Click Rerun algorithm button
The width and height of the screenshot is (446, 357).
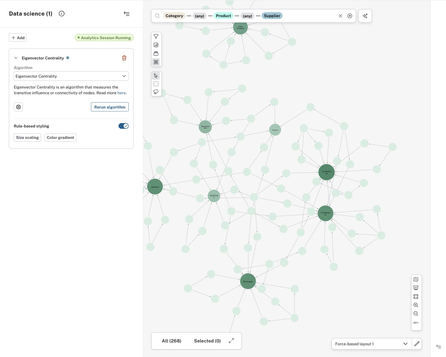point(110,107)
